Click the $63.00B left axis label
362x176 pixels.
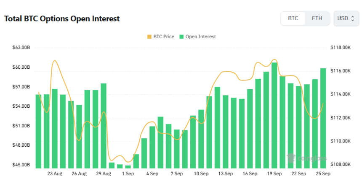pos(21,48)
